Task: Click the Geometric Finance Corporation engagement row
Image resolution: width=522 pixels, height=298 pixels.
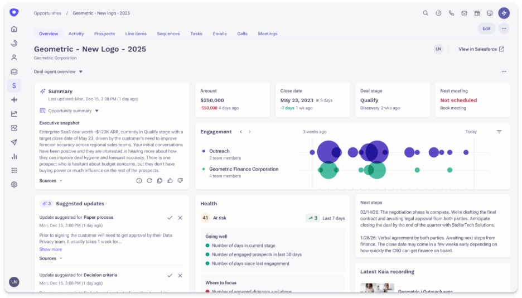Action: coord(244,169)
